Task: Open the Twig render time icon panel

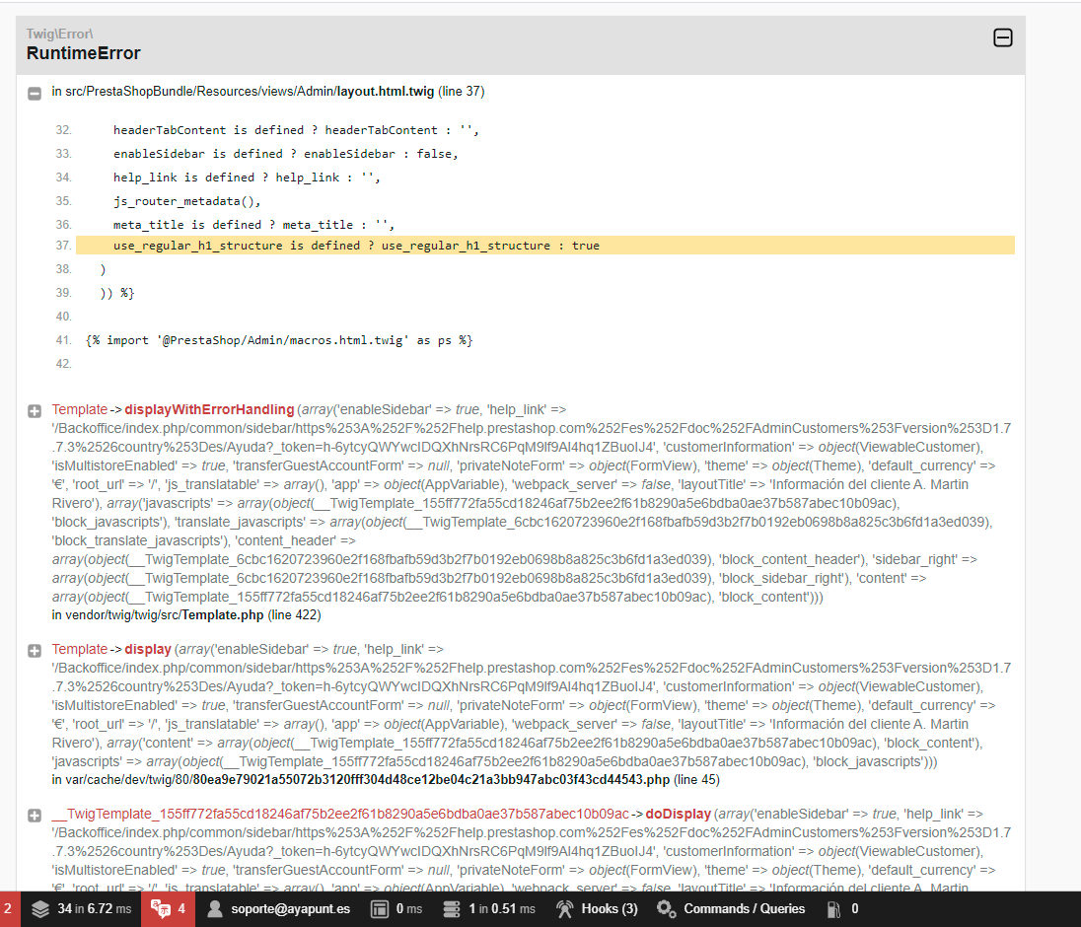Action: tap(379, 909)
